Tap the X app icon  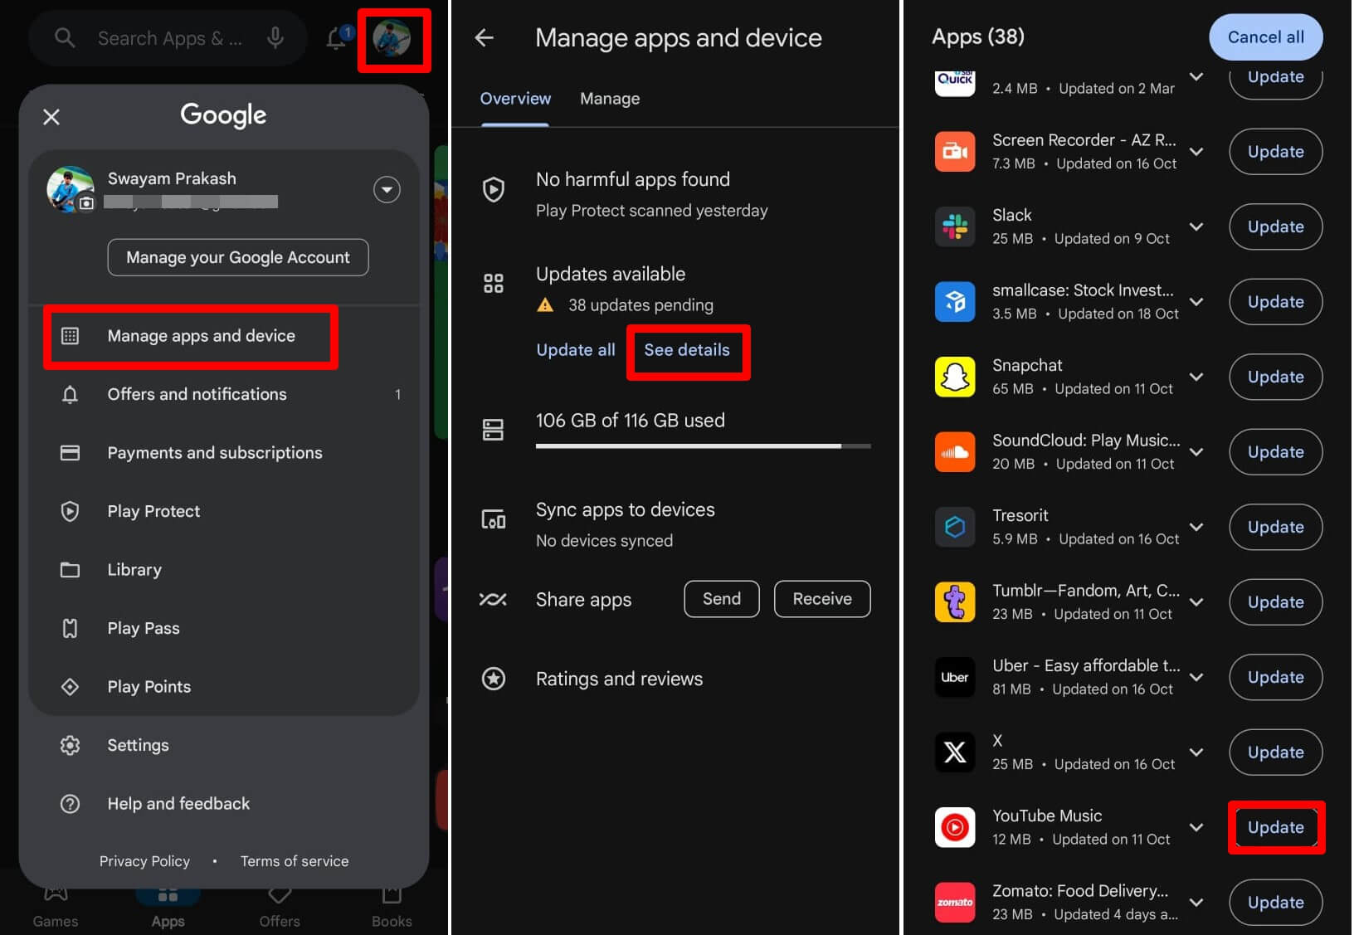pyautogui.click(x=955, y=752)
